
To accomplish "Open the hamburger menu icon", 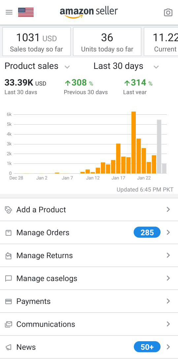I will coord(9,12).
